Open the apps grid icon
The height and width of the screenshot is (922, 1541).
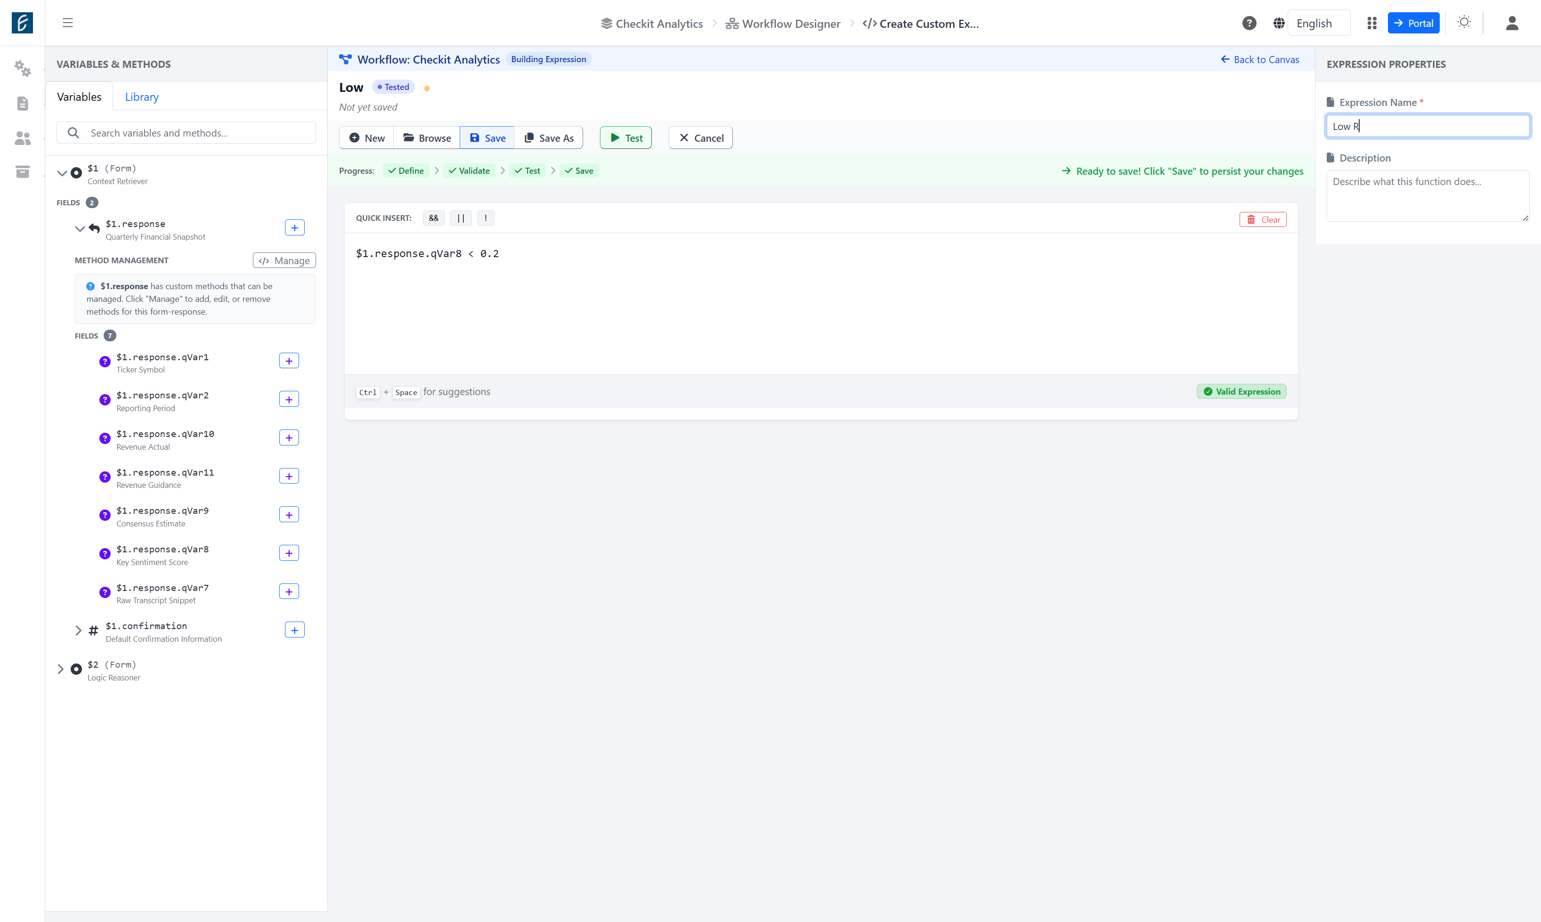(x=1371, y=23)
